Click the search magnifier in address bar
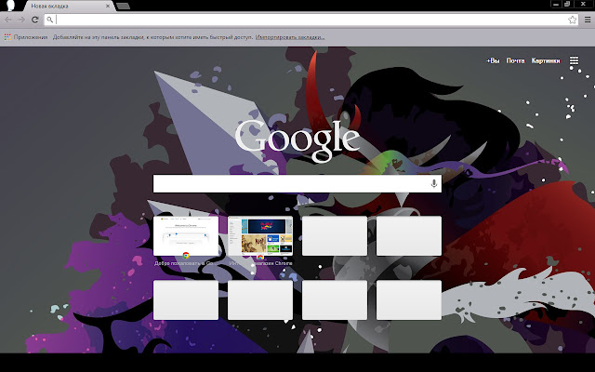595x372 pixels. [49, 20]
